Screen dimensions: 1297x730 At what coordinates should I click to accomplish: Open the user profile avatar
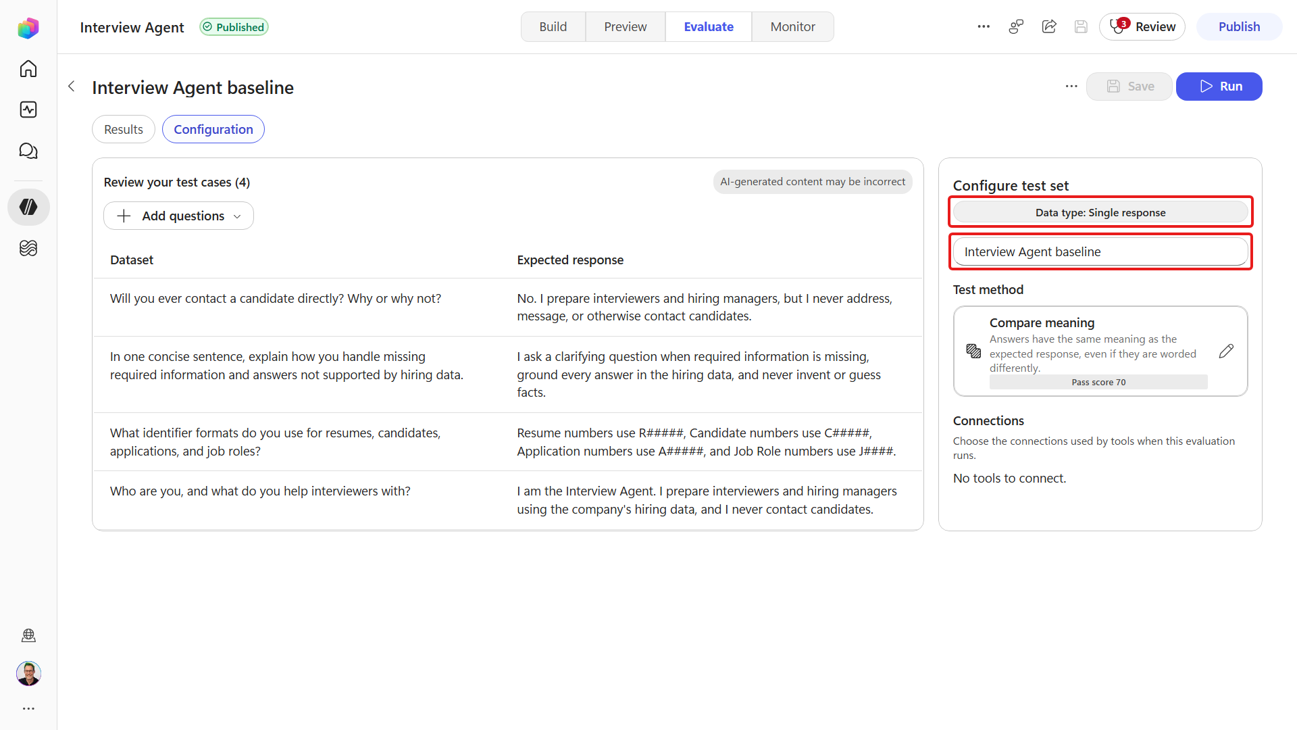tap(28, 673)
